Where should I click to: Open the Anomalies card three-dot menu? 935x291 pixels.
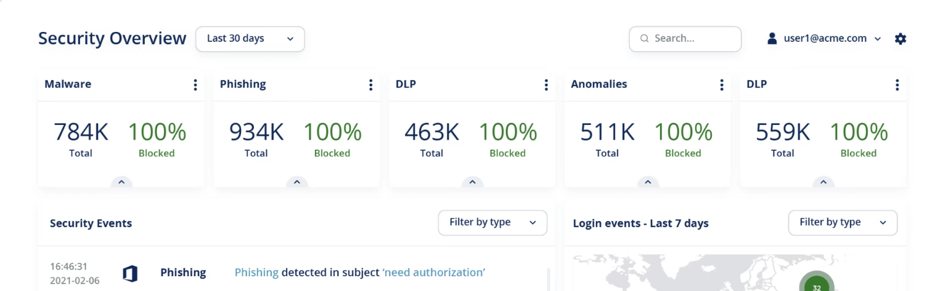[722, 85]
